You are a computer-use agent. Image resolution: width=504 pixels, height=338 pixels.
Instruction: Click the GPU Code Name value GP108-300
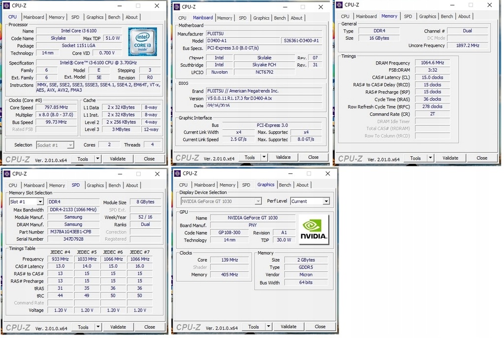point(229,232)
